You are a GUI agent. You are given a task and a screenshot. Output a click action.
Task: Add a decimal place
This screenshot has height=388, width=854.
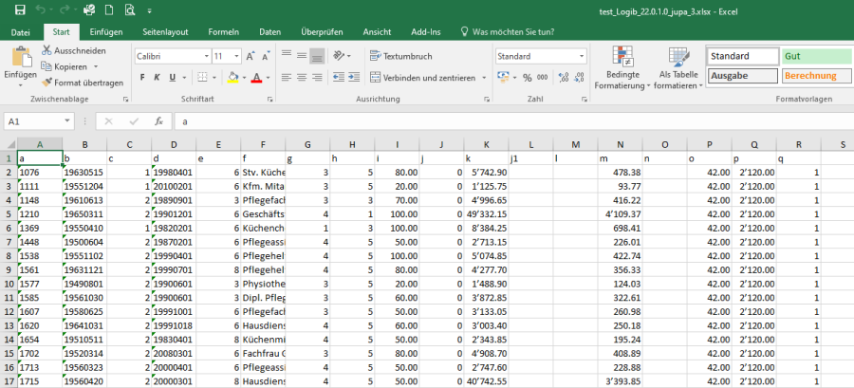(x=564, y=77)
